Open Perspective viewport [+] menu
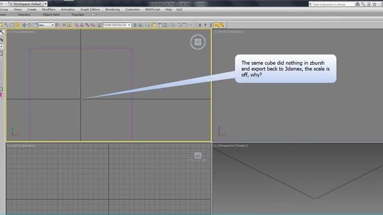Viewport: 383px width, 215px height. click(x=215, y=146)
